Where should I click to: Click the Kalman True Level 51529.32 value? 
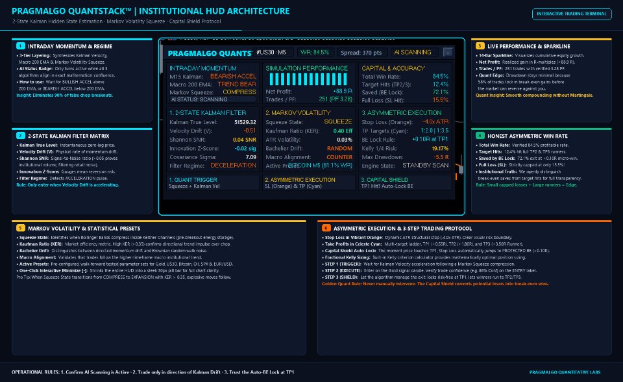245,122
